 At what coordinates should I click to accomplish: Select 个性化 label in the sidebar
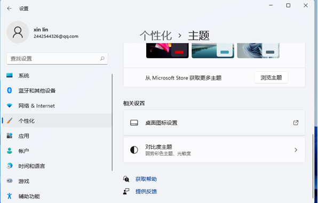(26, 121)
